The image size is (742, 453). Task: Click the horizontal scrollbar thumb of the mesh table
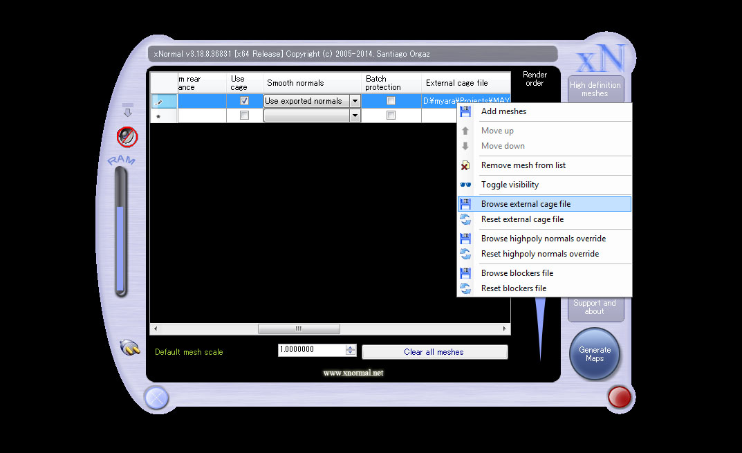[x=299, y=329]
